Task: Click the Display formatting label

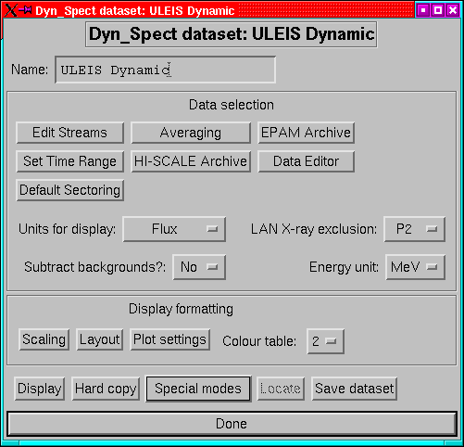Action: point(181,309)
